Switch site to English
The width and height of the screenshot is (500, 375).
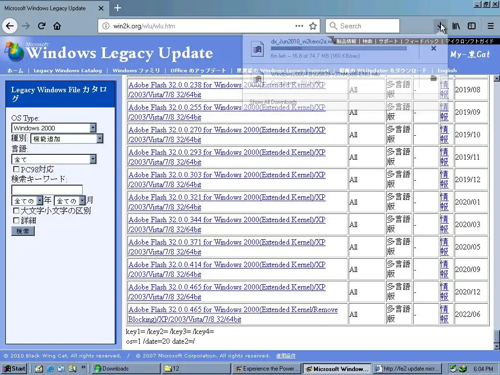(447, 70)
